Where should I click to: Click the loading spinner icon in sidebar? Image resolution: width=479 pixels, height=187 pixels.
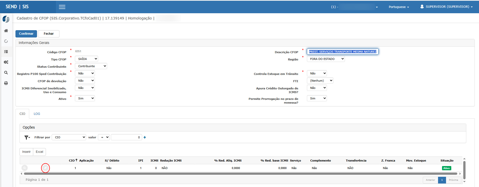pos(6,41)
